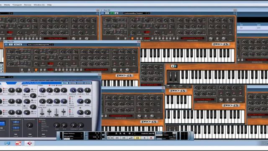The height and width of the screenshot is (151, 268).
Task: Click lit orange program button in middle Pro-53
Action: click(x=36, y=70)
